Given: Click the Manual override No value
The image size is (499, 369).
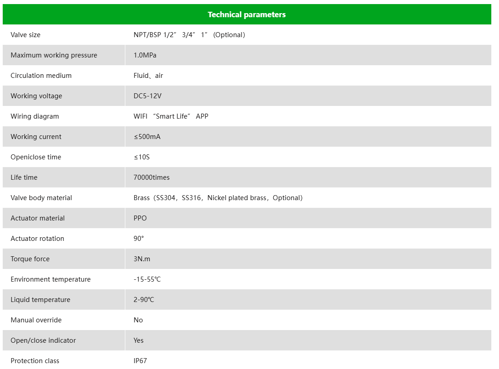Looking at the screenshot, I should coord(138,320).
